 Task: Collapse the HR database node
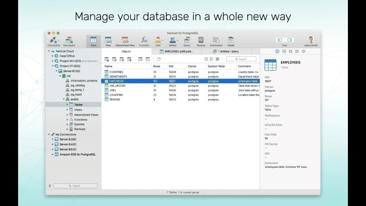pos(60,76)
